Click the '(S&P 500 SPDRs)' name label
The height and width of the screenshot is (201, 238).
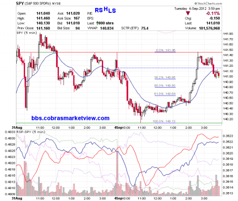(38, 3)
